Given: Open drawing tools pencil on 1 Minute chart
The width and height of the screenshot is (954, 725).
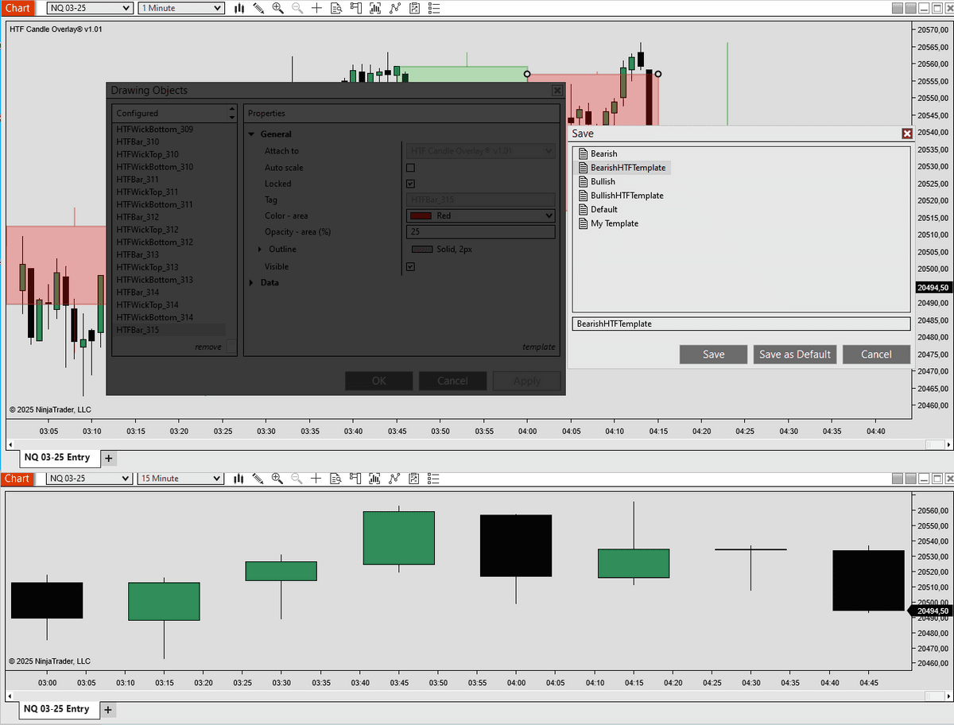Looking at the screenshot, I should (x=258, y=9).
